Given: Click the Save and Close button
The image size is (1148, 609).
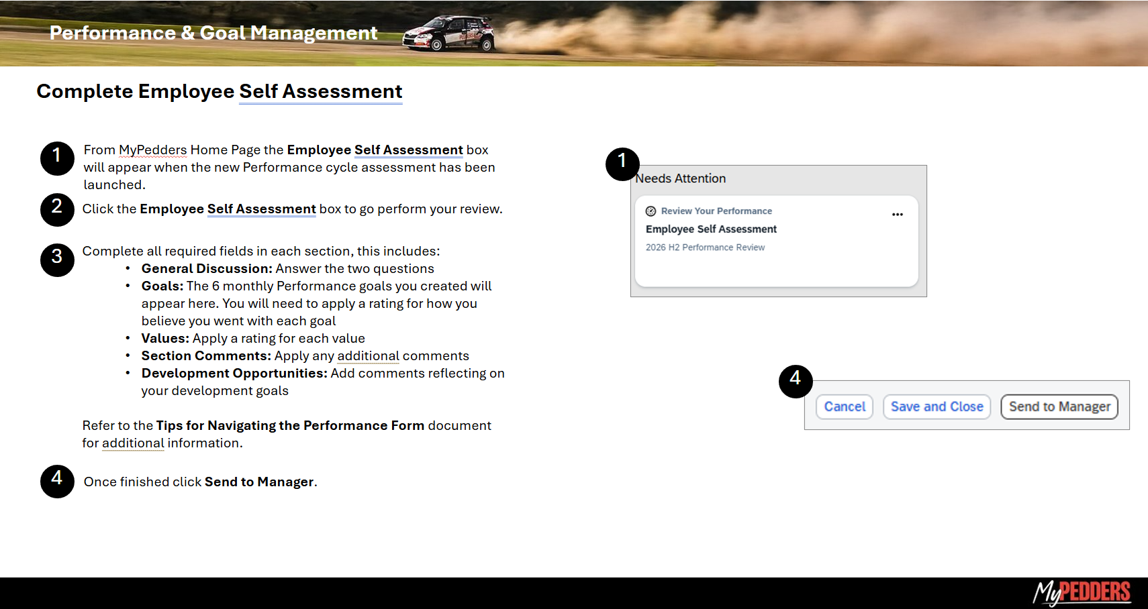Looking at the screenshot, I should click(937, 407).
